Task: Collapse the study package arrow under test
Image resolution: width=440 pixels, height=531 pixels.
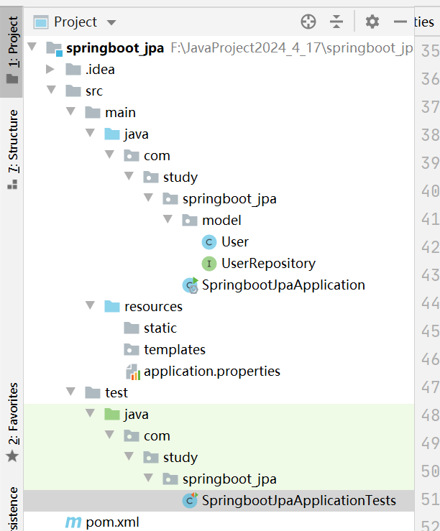Action: click(129, 456)
